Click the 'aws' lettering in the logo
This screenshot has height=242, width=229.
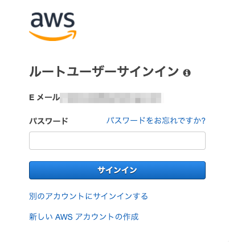[52, 20]
